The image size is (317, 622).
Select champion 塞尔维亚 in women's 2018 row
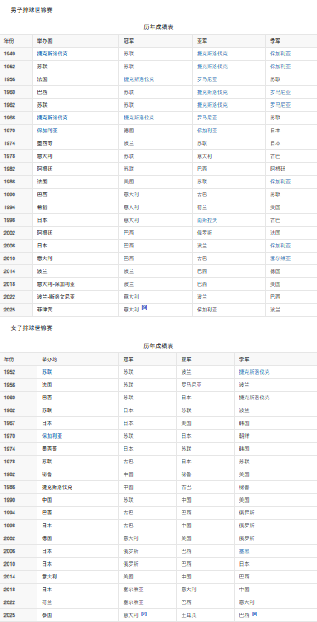click(x=134, y=590)
